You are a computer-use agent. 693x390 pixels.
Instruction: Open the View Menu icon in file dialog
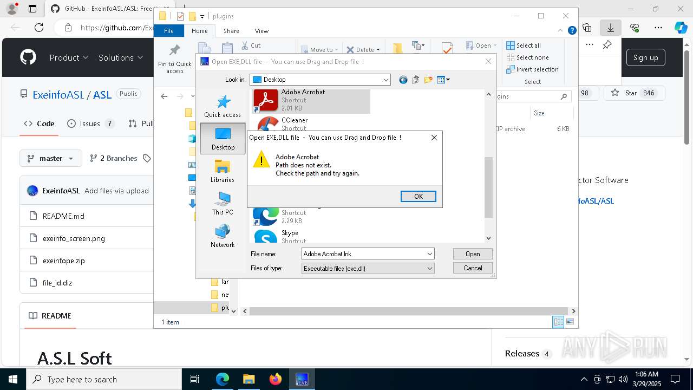click(443, 80)
